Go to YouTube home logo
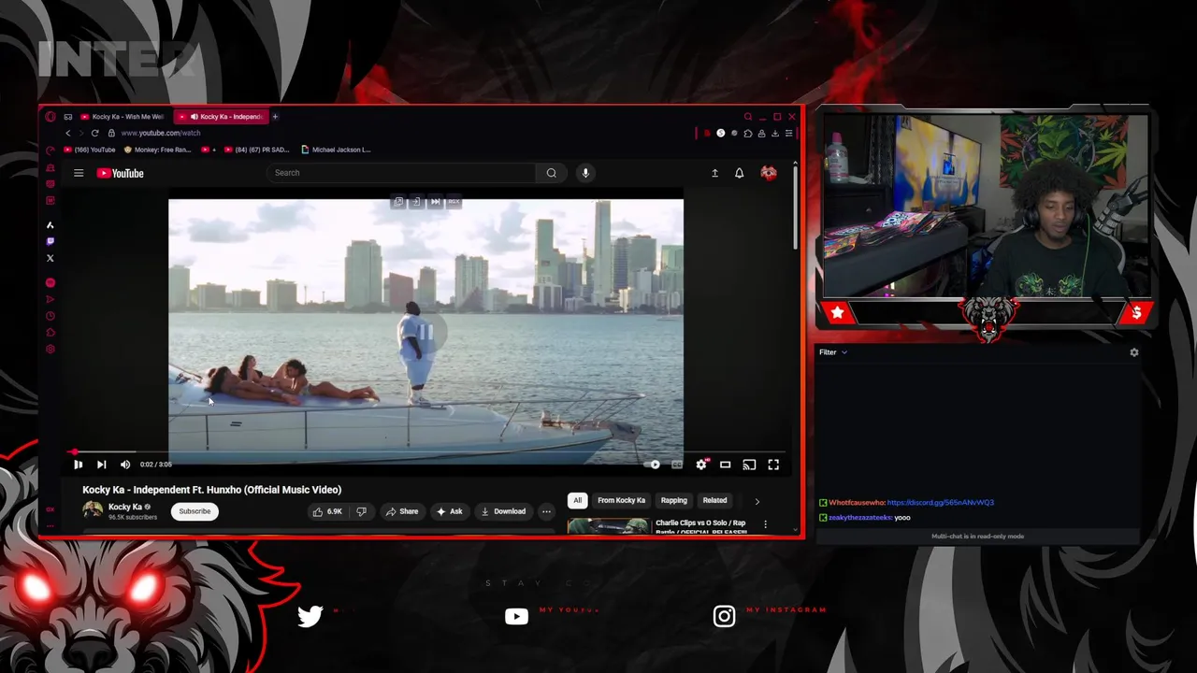The height and width of the screenshot is (673, 1197). (121, 173)
